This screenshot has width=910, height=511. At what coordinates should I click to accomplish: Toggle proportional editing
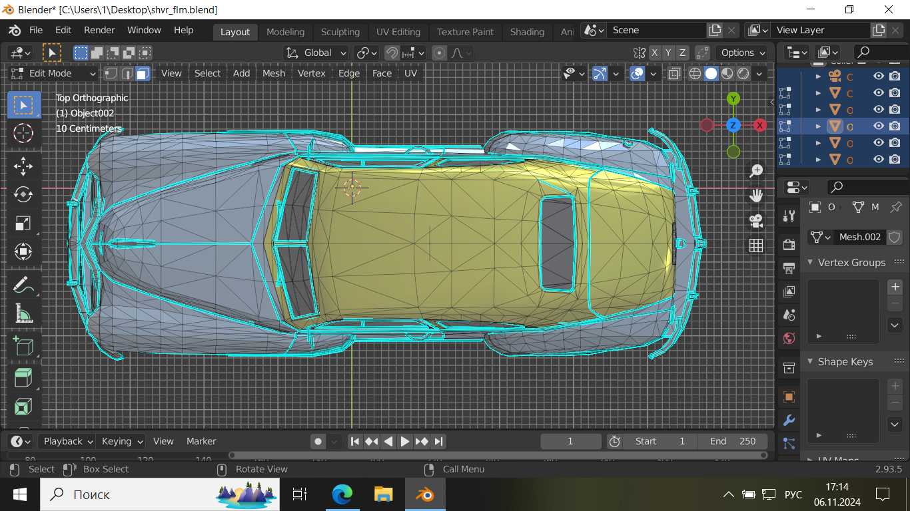439,53
